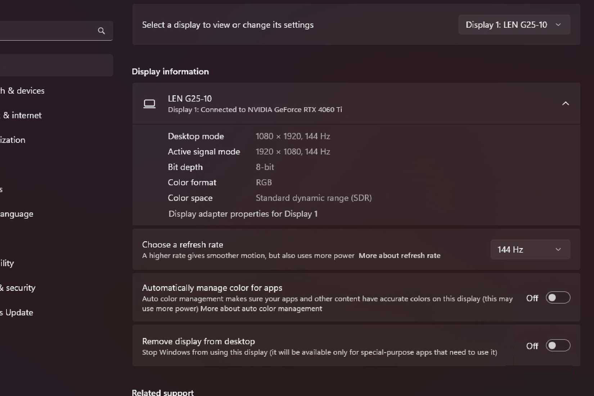594x396 pixels.
Task: Click the search icon in the Settings sidebar
Action: click(101, 31)
